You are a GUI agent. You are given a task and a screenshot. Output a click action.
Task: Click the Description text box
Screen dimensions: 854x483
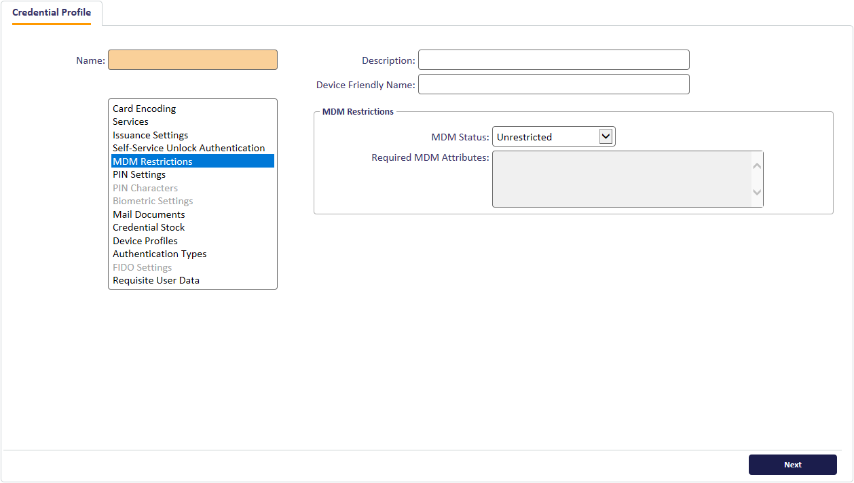click(x=553, y=60)
